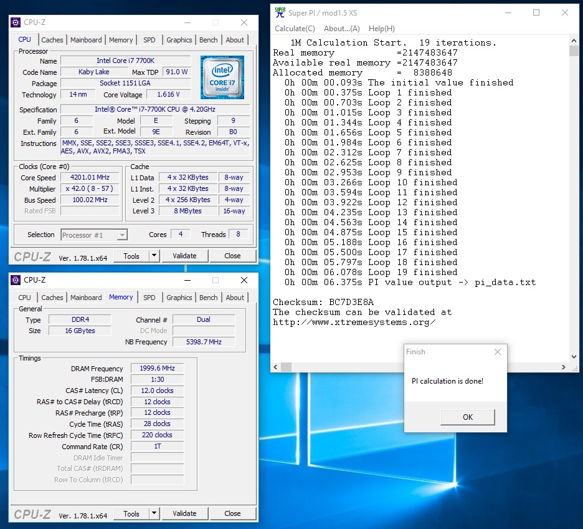Click the Intel Core i7 logo badge
The image size is (583, 529).
coord(222,77)
